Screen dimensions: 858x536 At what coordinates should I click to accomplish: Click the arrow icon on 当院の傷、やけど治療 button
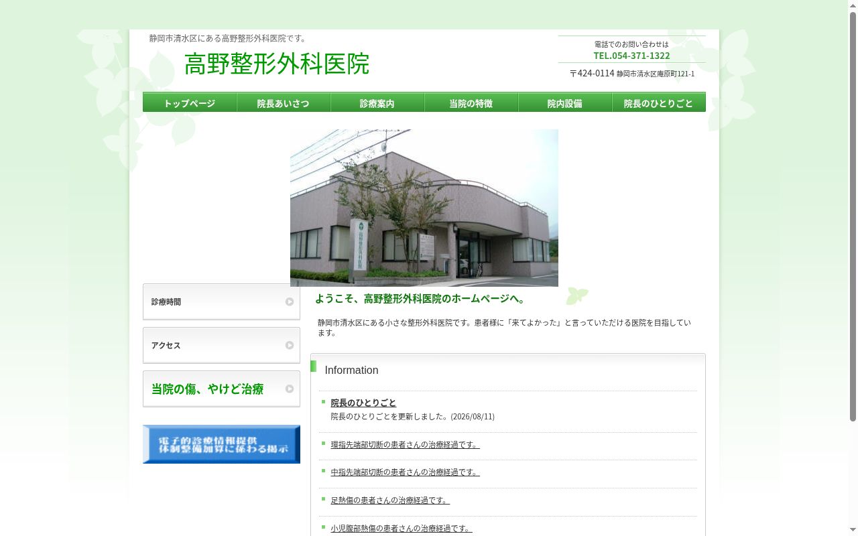[x=290, y=389]
